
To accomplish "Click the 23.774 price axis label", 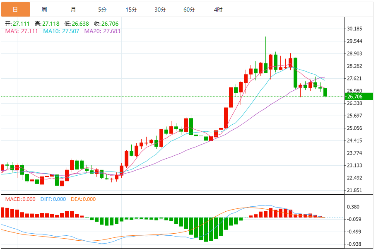I will 354,153.
